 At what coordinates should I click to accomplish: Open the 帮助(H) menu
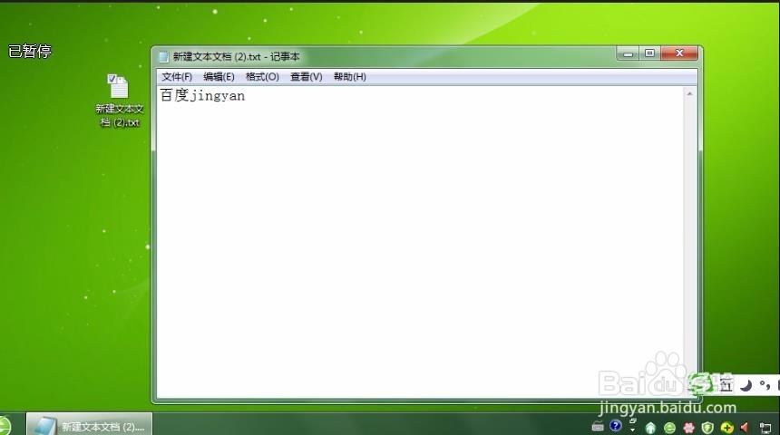click(350, 76)
